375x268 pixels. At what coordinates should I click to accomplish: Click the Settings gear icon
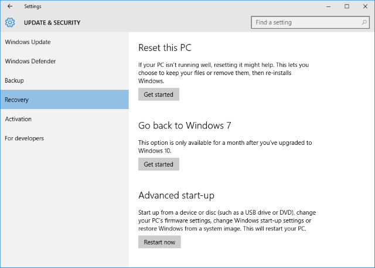coord(10,23)
